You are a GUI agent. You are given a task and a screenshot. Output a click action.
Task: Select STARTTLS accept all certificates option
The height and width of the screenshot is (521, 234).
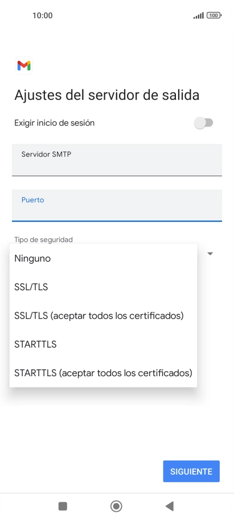point(103,373)
